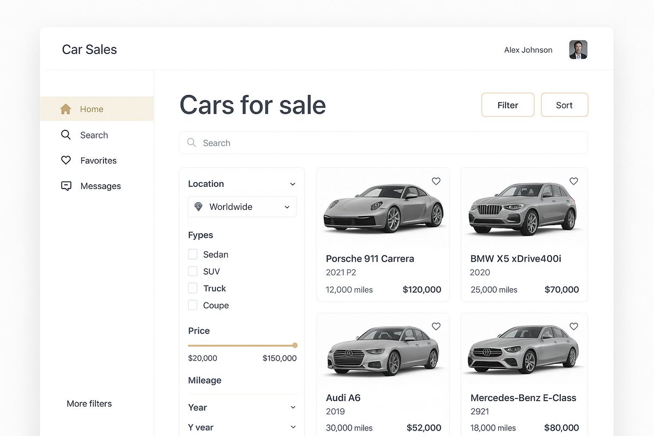Click the $150,000 maximum price label
Image resolution: width=654 pixels, height=436 pixels.
tap(280, 358)
